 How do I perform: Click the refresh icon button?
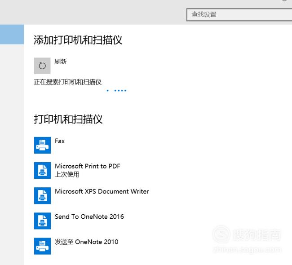pos(42,66)
